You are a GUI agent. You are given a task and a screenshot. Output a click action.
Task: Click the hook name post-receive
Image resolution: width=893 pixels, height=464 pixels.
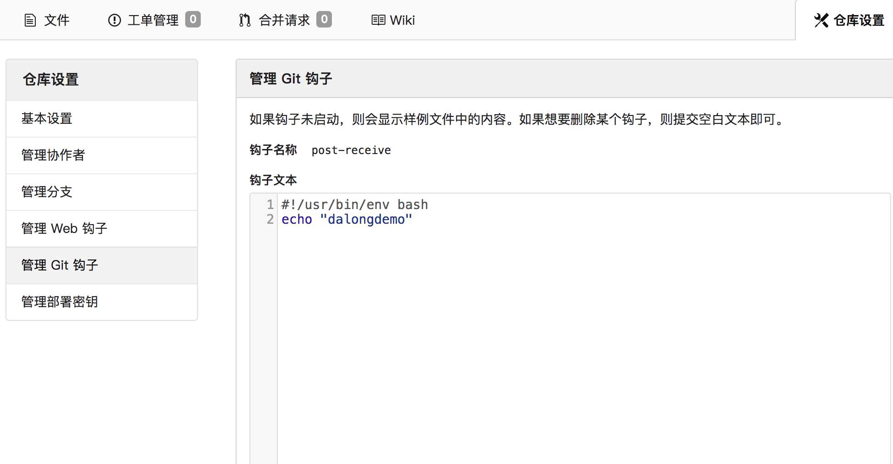(351, 150)
